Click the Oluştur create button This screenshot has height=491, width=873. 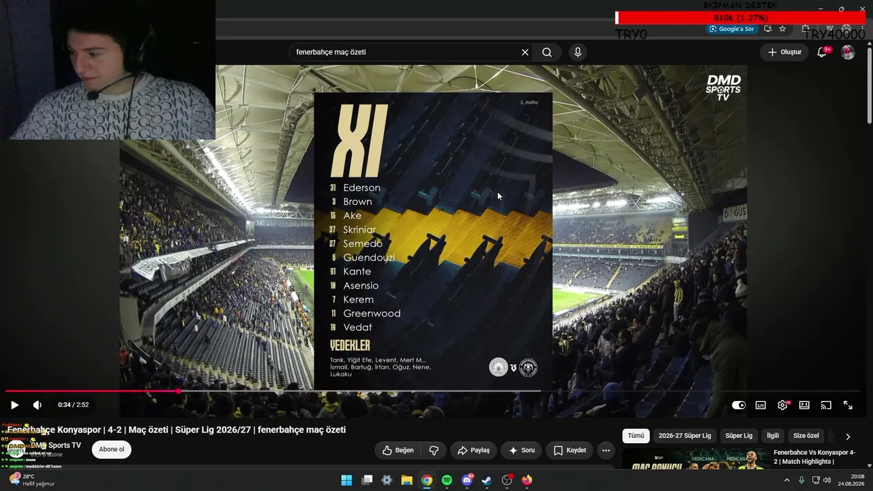tap(784, 52)
